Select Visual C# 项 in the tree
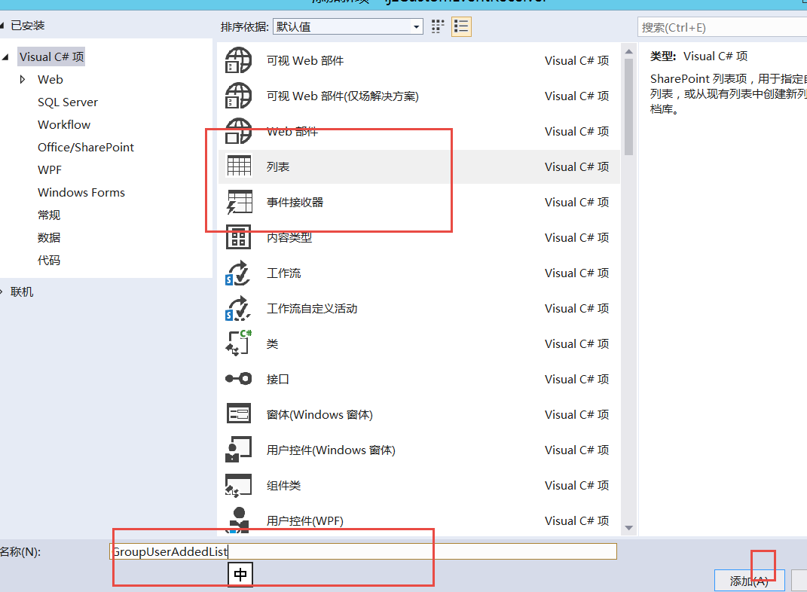Image resolution: width=807 pixels, height=592 pixels. pyautogui.click(x=51, y=56)
